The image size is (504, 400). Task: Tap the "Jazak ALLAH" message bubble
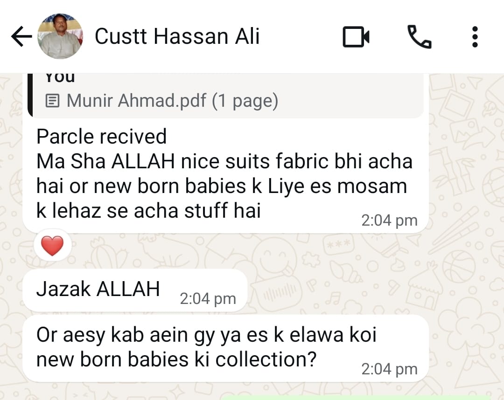(x=98, y=290)
